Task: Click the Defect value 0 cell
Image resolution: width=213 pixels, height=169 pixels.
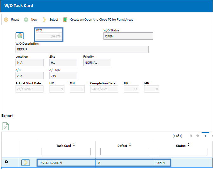Action: click(125, 163)
